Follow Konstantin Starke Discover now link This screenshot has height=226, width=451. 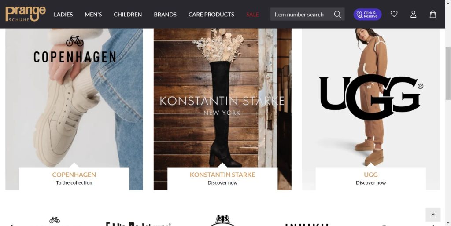tap(222, 182)
